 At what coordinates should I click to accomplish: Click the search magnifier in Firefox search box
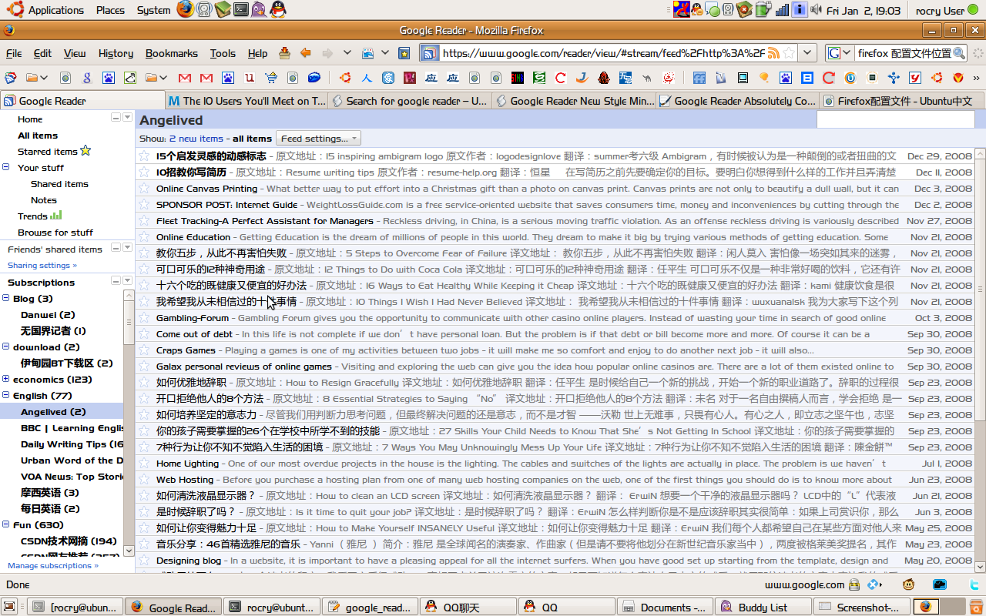959,53
